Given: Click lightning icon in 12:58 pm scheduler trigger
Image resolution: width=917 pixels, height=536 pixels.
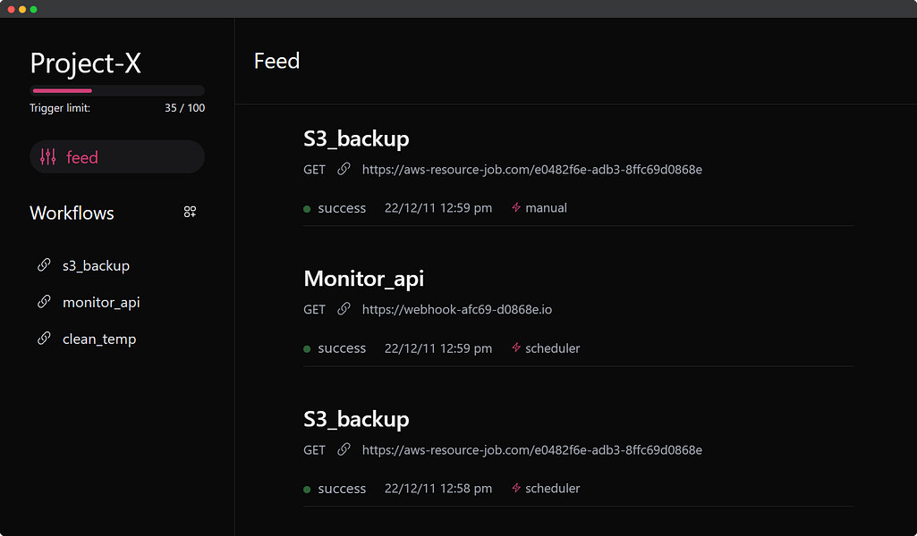Looking at the screenshot, I should 516,488.
